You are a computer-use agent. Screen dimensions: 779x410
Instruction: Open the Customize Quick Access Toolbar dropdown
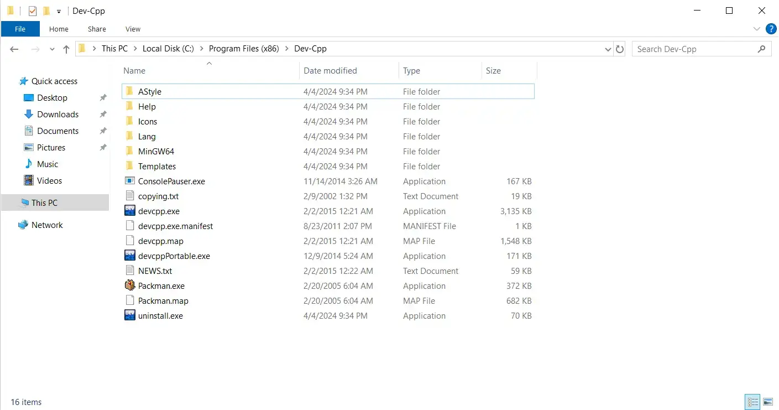click(59, 11)
